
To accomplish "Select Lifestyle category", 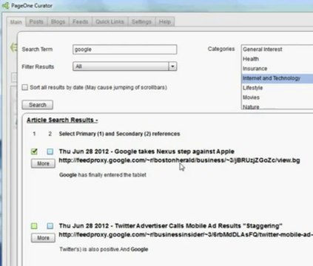I will point(277,88).
